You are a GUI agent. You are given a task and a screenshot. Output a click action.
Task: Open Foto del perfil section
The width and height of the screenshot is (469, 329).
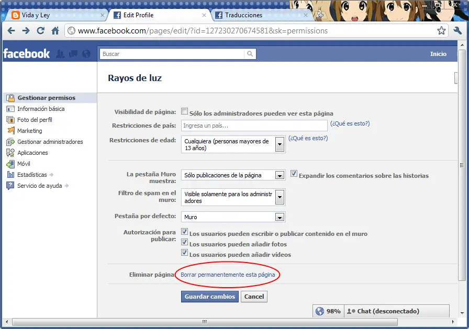(x=35, y=120)
